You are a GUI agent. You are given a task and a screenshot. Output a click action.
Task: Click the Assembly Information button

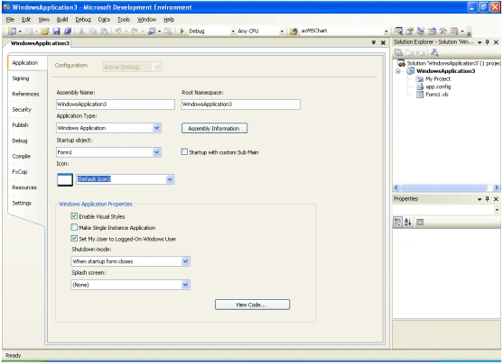pos(214,128)
